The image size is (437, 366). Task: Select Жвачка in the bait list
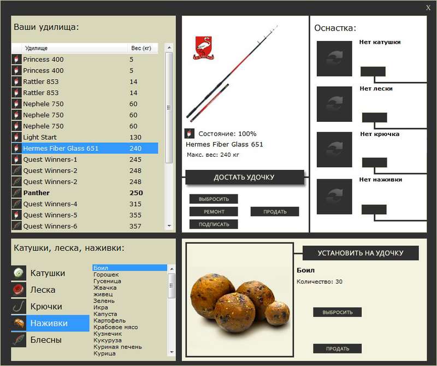pyautogui.click(x=129, y=287)
